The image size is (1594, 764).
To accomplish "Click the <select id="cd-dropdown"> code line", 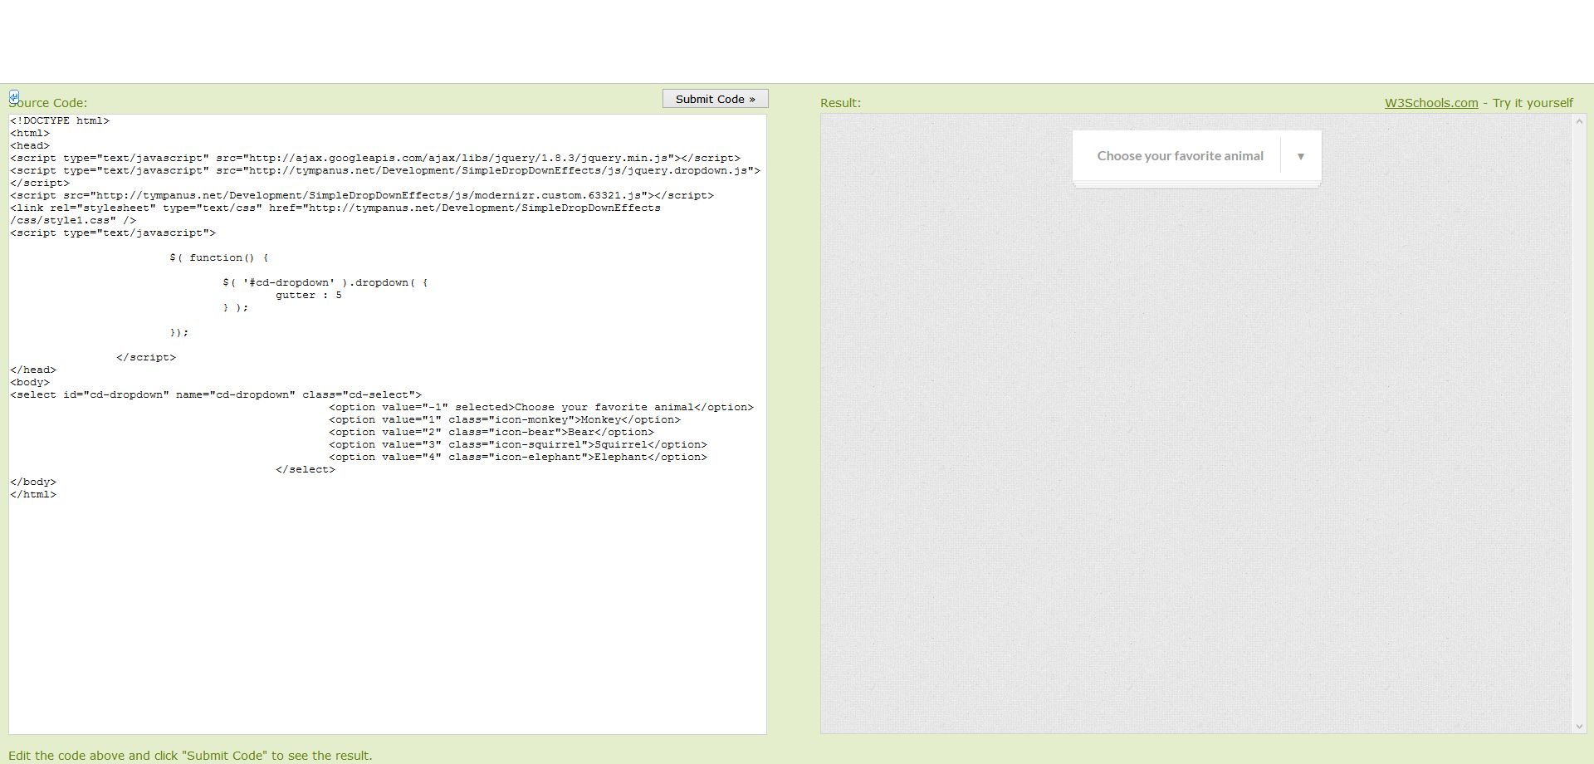I will click(215, 395).
